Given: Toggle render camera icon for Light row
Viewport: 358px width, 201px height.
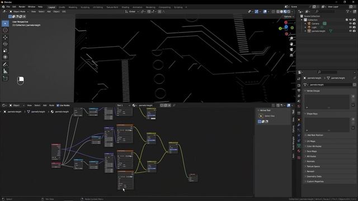Looking at the screenshot, I should (x=354, y=27).
